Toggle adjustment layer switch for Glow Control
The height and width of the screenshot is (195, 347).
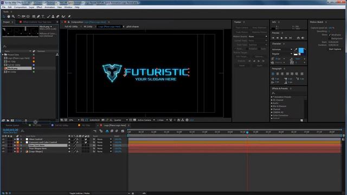pyautogui.click(x=86, y=139)
